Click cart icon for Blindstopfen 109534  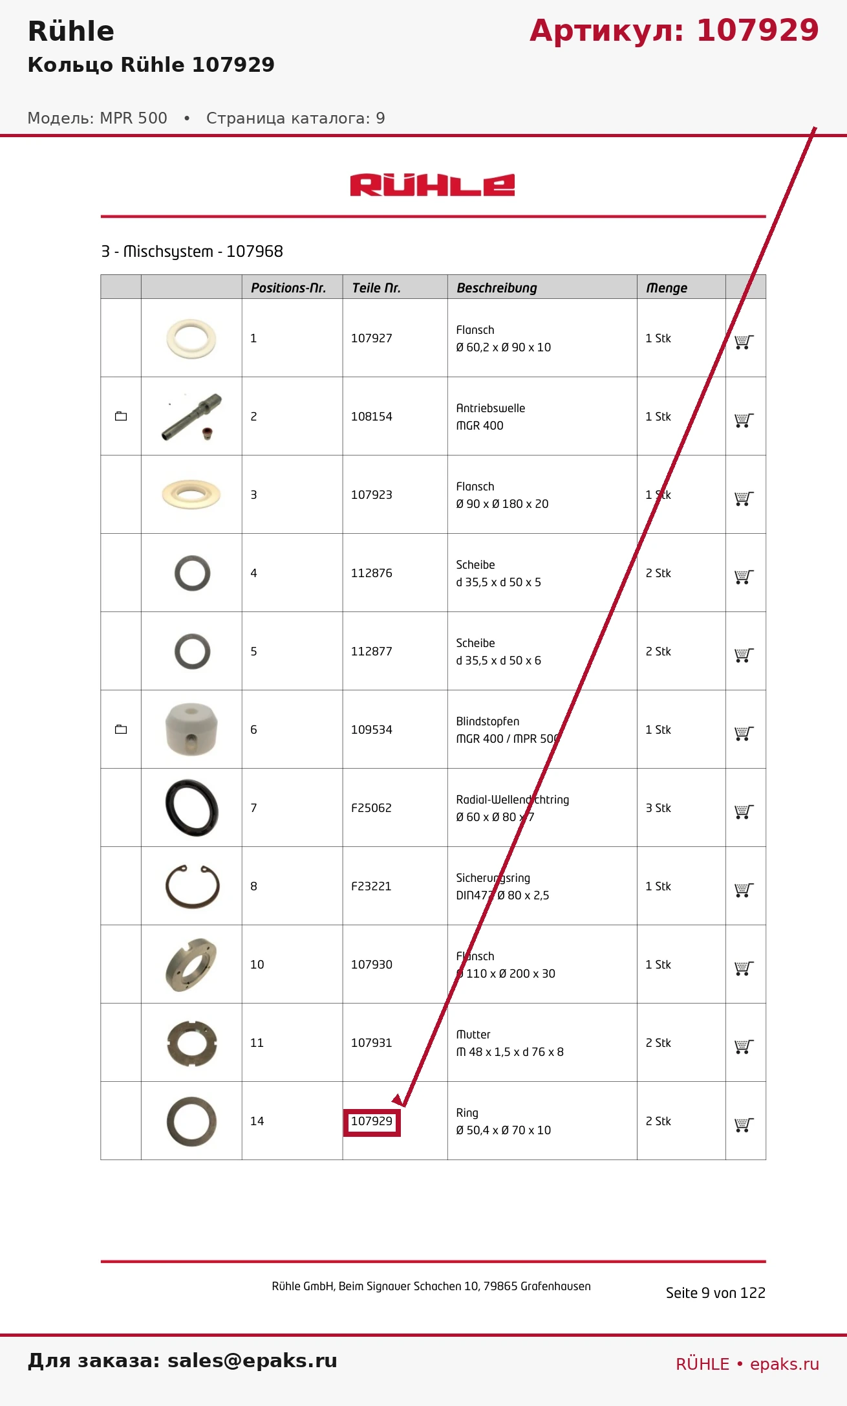[x=744, y=733]
